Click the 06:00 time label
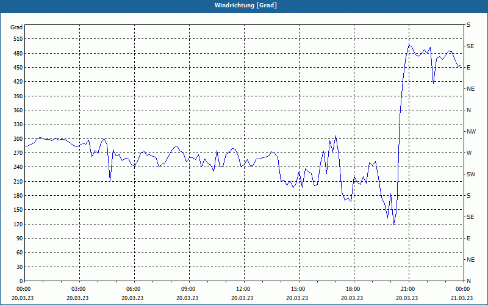The height and width of the screenshot is (305, 488). (133, 289)
